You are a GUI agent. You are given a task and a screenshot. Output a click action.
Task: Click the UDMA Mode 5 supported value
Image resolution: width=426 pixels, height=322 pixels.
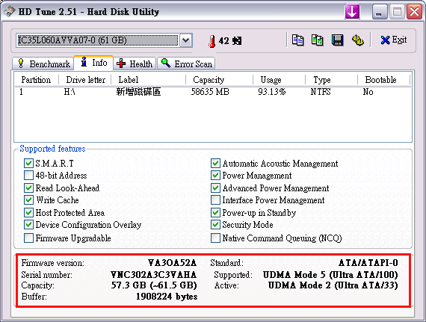[x=330, y=275]
